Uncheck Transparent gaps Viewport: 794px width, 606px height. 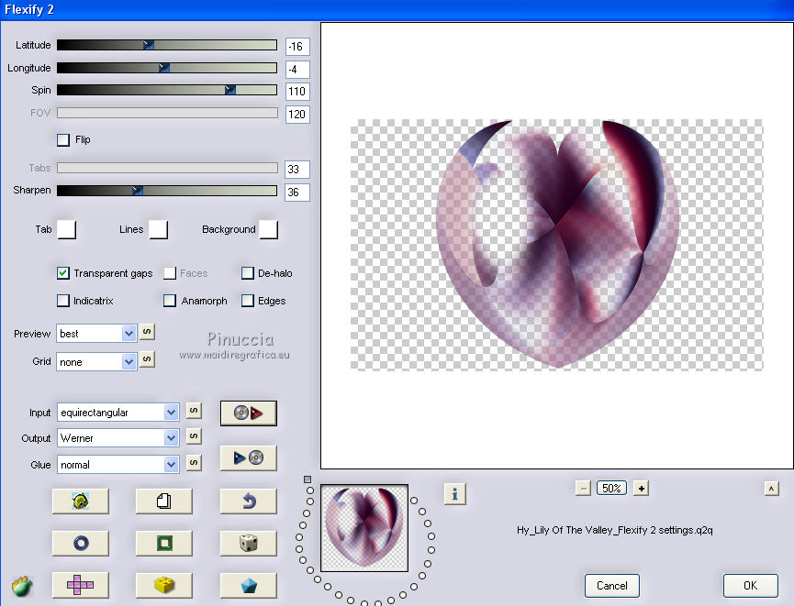point(62,273)
